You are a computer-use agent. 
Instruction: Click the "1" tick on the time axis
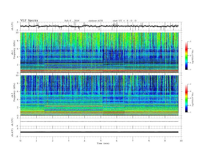coord(36,141)
